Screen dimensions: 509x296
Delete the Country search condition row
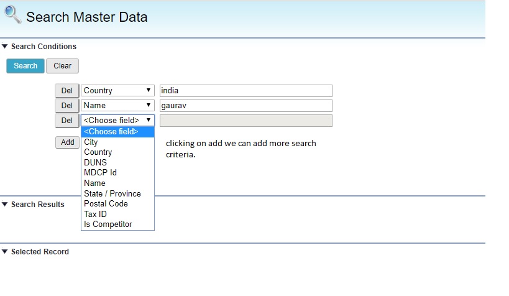click(66, 91)
